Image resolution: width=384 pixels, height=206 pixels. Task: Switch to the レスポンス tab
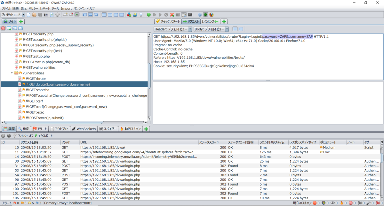pos(210,21)
